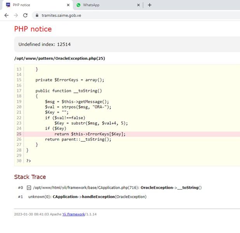This screenshot has width=240, height=233.
Task: Select the PHP notice tab
Action: (x=37, y=5)
